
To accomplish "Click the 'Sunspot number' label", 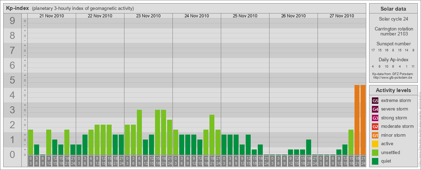I will point(394,44).
